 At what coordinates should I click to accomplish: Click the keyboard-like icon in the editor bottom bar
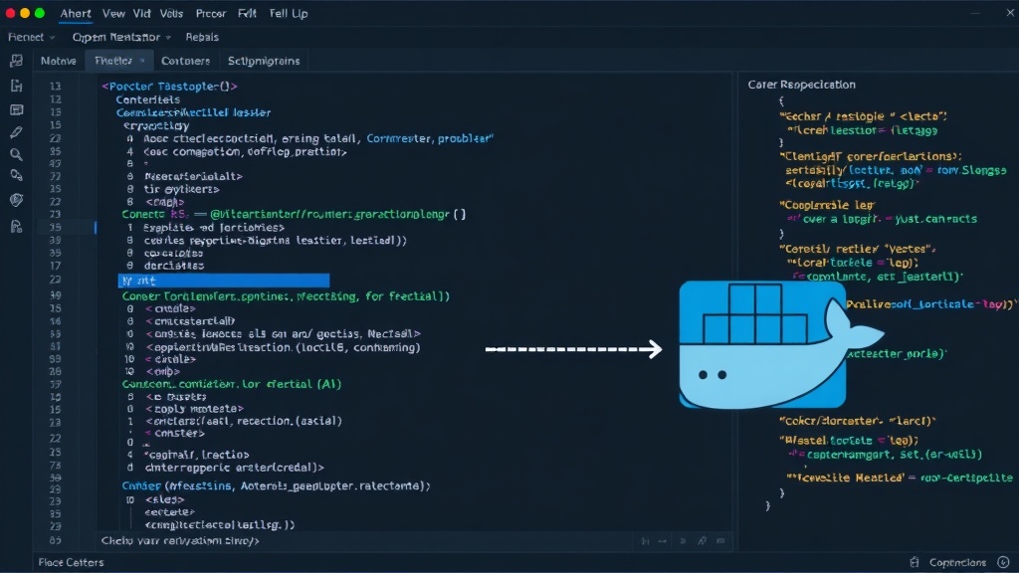pos(720,540)
